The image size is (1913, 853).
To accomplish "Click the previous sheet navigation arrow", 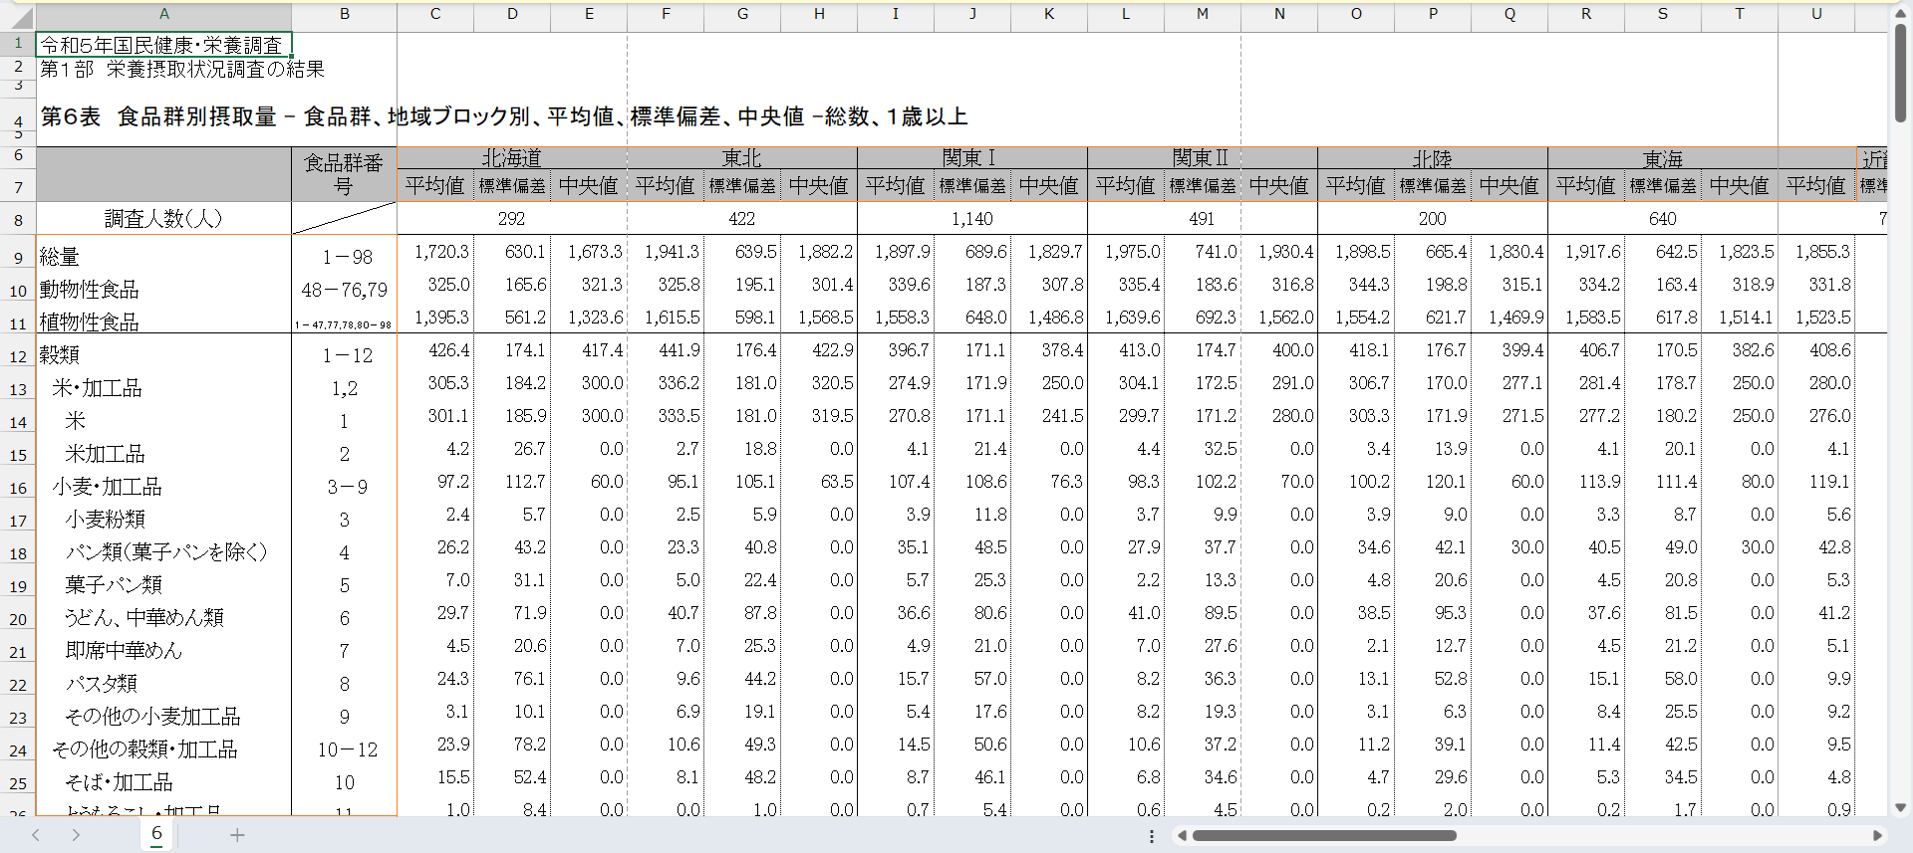I will point(36,835).
